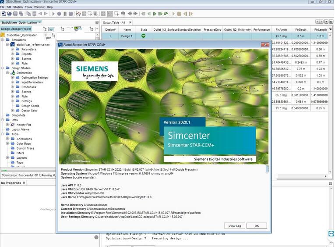The height and width of the screenshot is (247, 335).
Task: Click the plot chart toolbar icon
Action: [x=78, y=14]
